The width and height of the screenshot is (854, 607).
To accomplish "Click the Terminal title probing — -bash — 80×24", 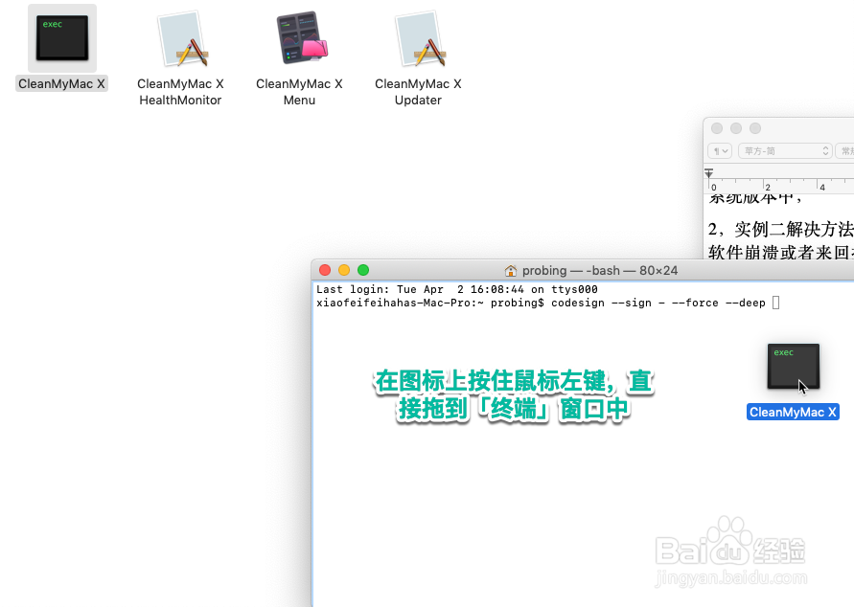I will coord(600,270).
